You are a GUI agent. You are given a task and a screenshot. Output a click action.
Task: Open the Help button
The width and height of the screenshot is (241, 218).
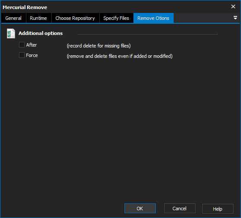tap(218, 209)
